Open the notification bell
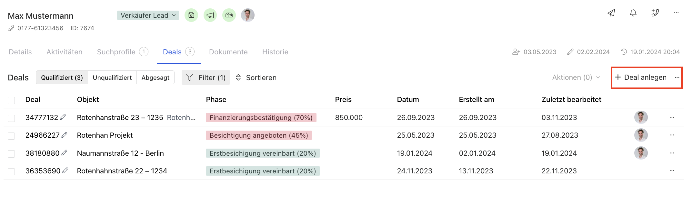This screenshot has width=693, height=202. 633,13
